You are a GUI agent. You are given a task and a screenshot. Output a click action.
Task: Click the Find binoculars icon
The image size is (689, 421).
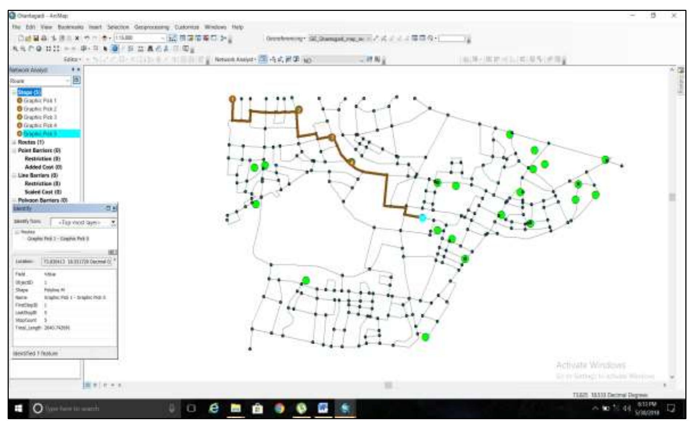(x=150, y=48)
